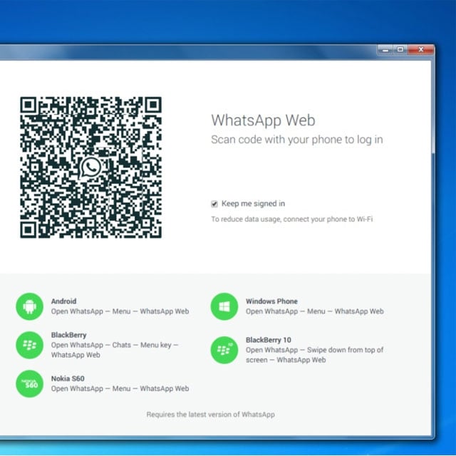The image size is (456, 456).
Task: Click the BlackBerry logo icon
Action: (29, 345)
